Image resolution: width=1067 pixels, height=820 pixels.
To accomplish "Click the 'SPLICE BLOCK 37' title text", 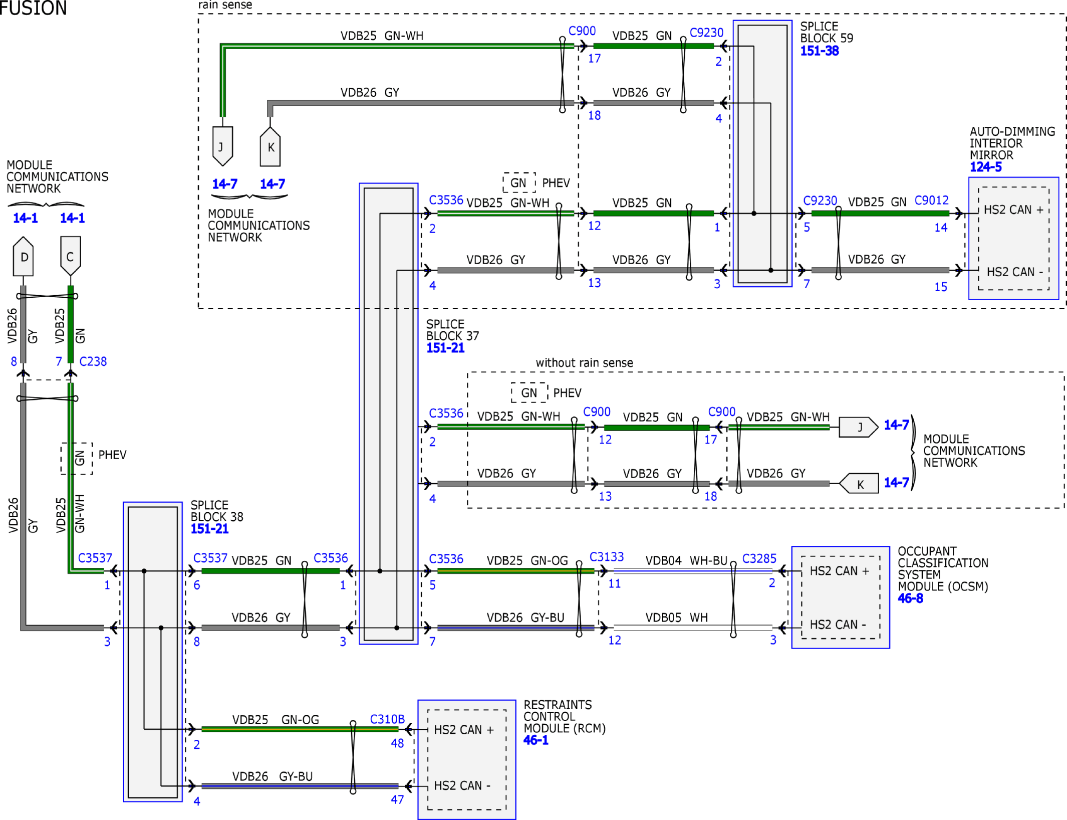I will [x=452, y=330].
